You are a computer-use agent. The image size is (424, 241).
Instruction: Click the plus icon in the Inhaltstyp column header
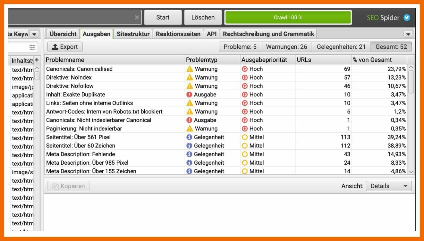[37, 60]
